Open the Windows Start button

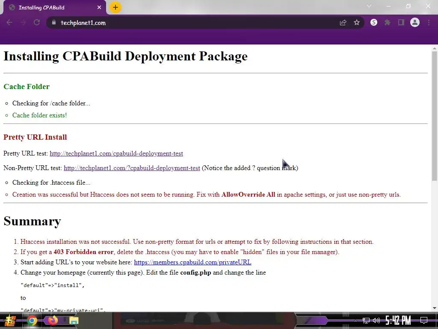[x=10, y=320]
